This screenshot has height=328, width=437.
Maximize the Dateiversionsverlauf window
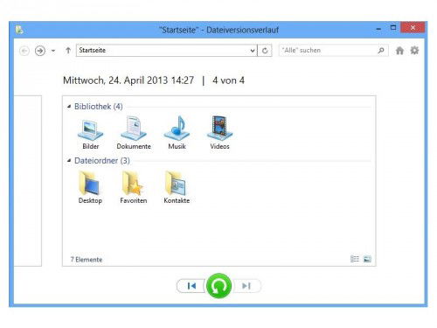(393, 28)
